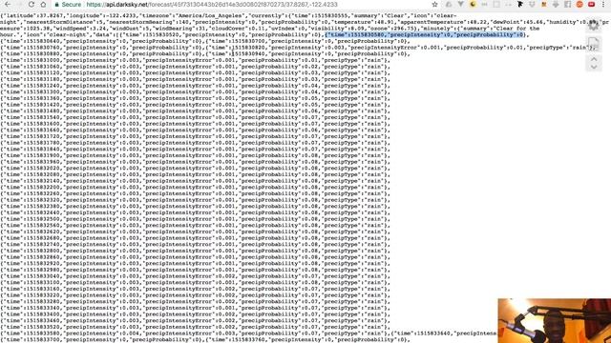Click the JSON row with time 1515831000
The image size is (611, 343).
tap(195, 60)
